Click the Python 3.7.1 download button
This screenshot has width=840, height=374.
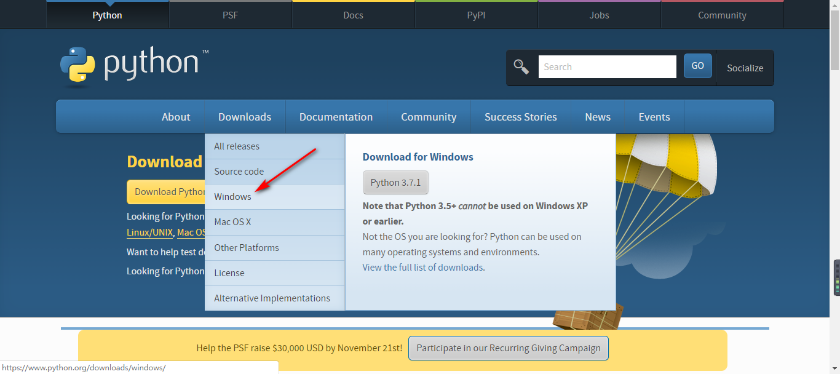(395, 183)
